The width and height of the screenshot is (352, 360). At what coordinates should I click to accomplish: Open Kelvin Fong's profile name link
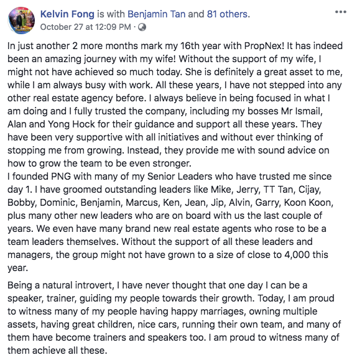67,14
